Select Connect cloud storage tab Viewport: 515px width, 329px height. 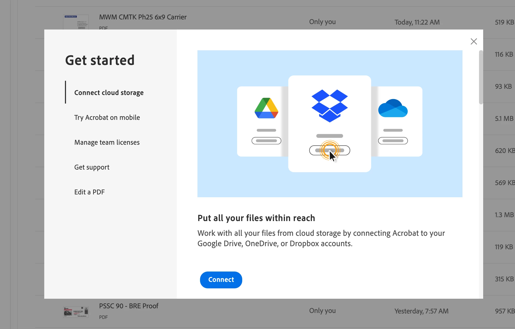coord(109,93)
